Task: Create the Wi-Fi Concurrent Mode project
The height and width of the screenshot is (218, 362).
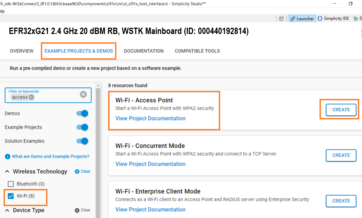Action: [x=341, y=155]
